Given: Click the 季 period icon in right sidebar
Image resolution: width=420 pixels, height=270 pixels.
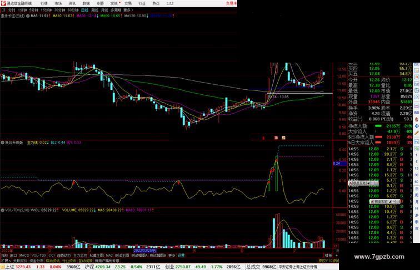Looking at the screenshot, I should [x=417, y=222].
